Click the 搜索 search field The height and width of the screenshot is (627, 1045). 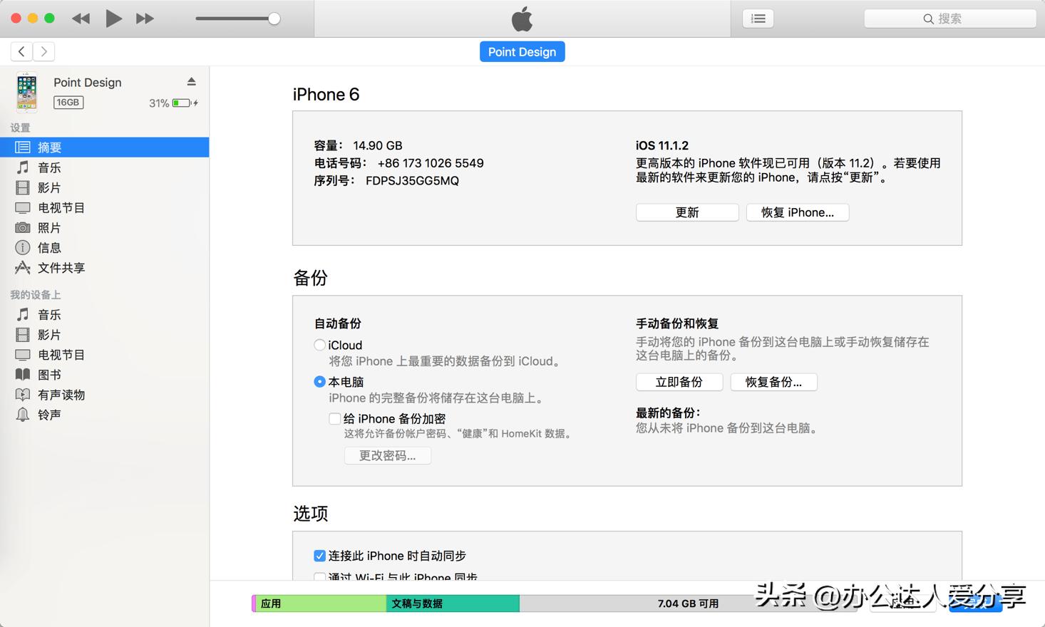949,19
